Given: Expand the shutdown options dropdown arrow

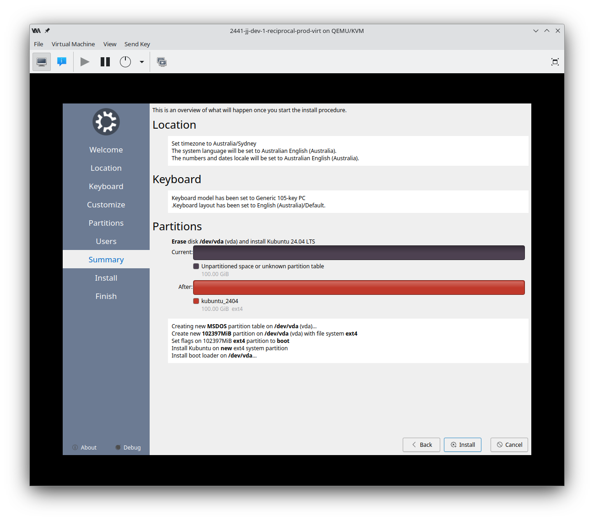Looking at the screenshot, I should pos(142,62).
